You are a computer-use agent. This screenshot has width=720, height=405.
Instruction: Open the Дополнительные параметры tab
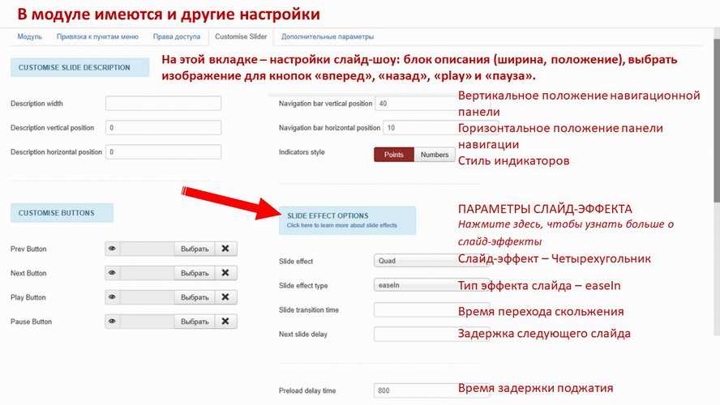pos(328,36)
